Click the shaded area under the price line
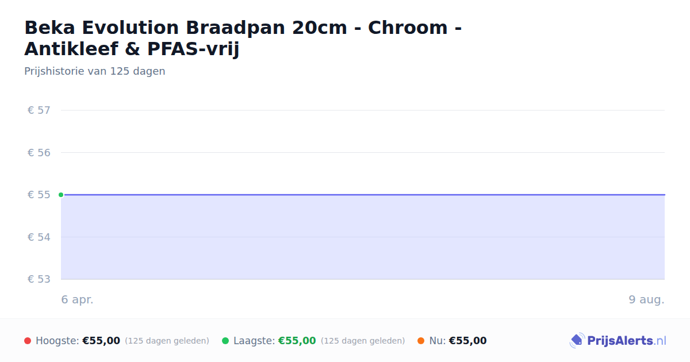 pos(363,237)
